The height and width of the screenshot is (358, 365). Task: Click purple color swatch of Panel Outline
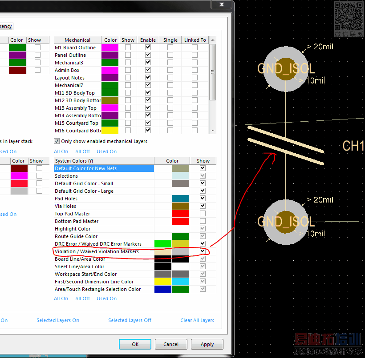pyautogui.click(x=110, y=55)
